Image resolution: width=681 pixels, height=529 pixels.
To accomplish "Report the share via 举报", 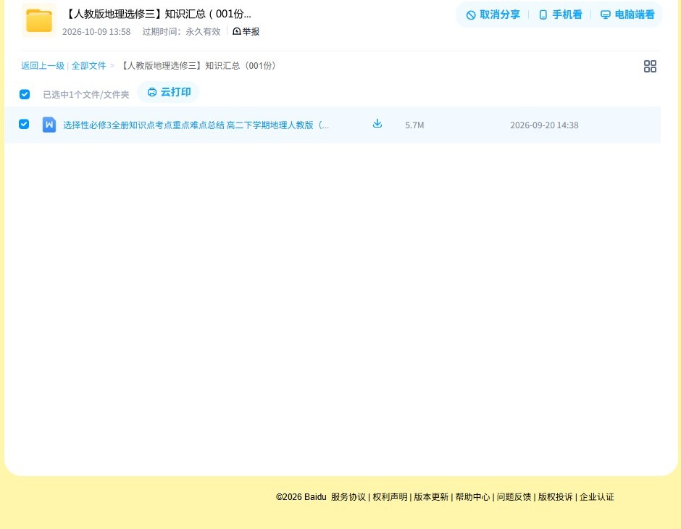I will 246,31.
